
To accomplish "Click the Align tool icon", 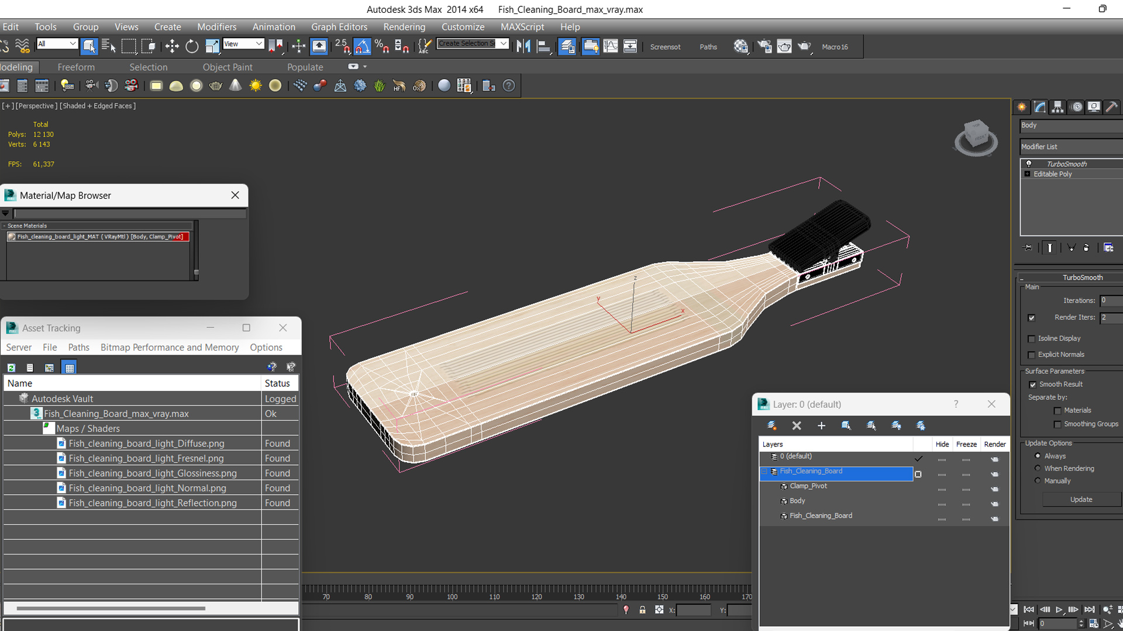I will [x=544, y=46].
